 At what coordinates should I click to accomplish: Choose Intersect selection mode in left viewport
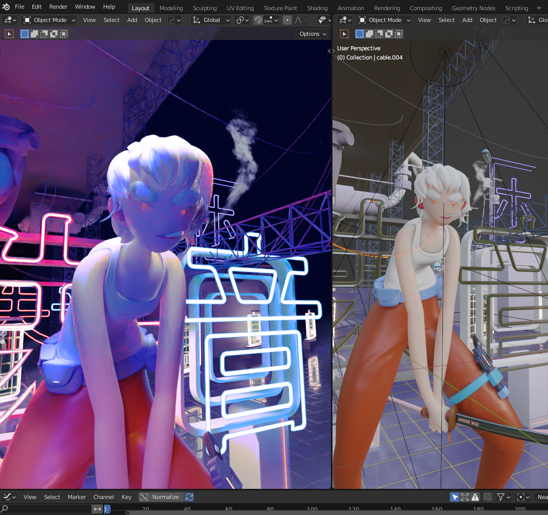(64, 34)
